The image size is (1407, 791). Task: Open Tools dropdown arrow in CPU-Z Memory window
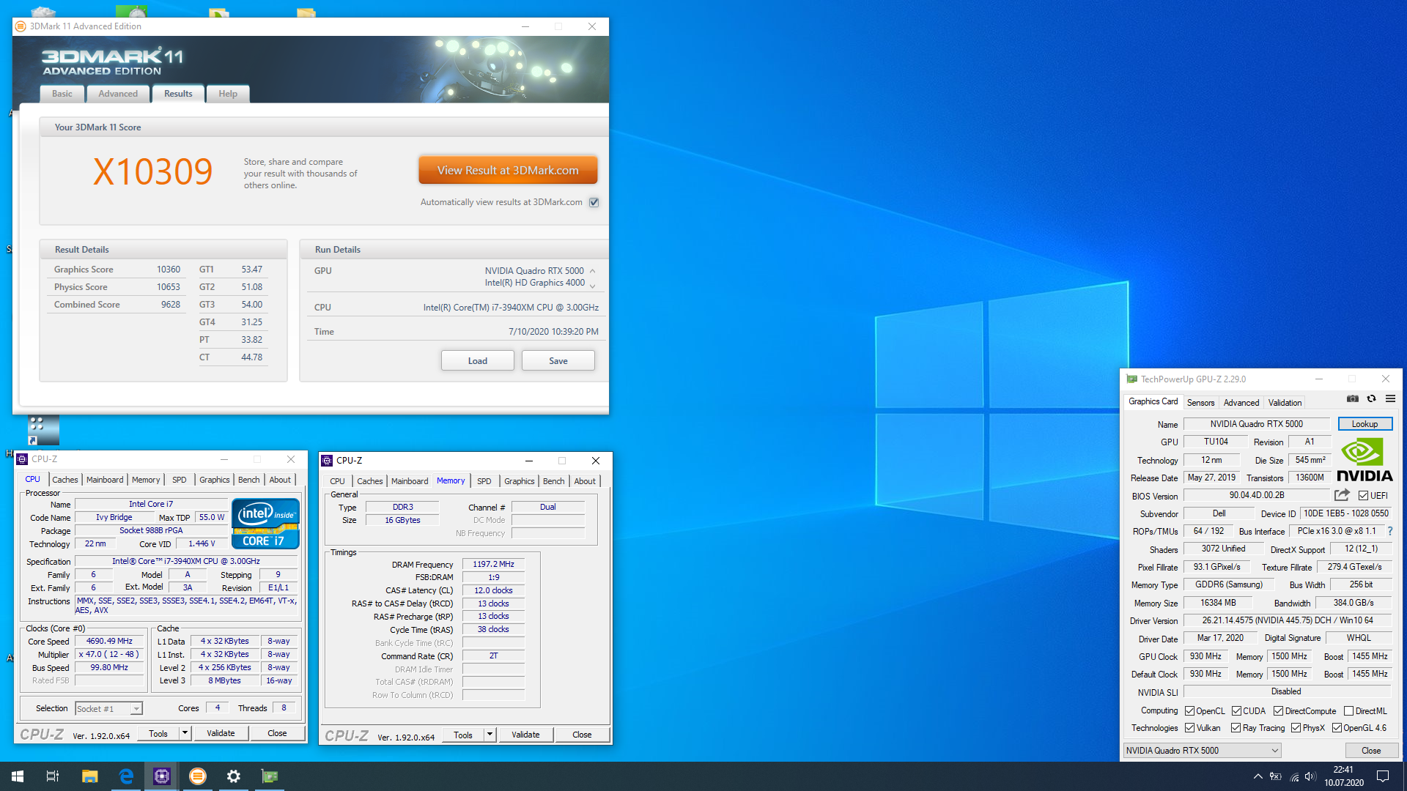[x=490, y=735]
